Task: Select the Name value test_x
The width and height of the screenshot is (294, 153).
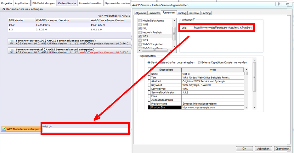Action: 213,74
